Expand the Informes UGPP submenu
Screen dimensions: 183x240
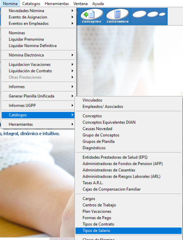pyautogui.click(x=38, y=105)
